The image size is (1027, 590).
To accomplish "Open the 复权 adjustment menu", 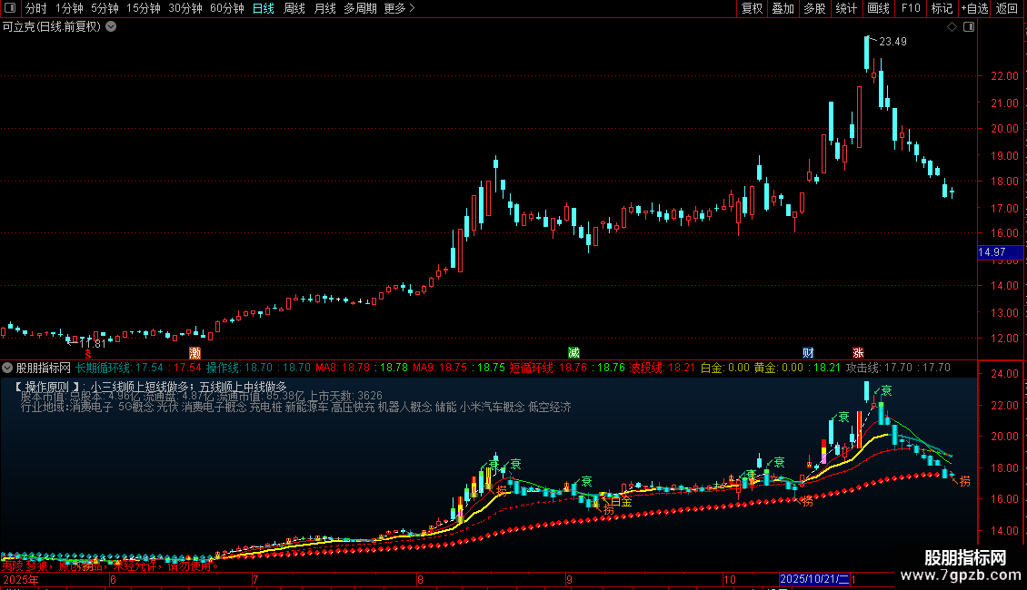I will [x=752, y=8].
